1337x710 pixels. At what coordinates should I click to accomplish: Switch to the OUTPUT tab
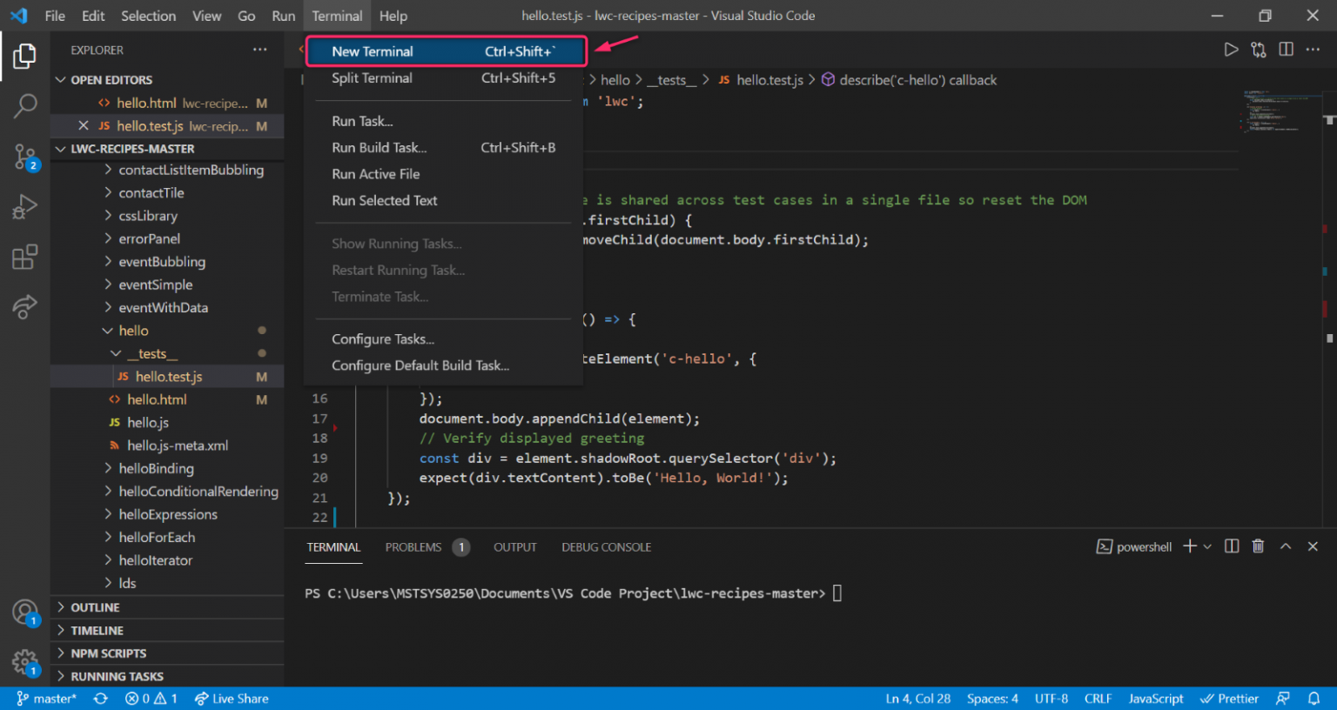point(514,547)
